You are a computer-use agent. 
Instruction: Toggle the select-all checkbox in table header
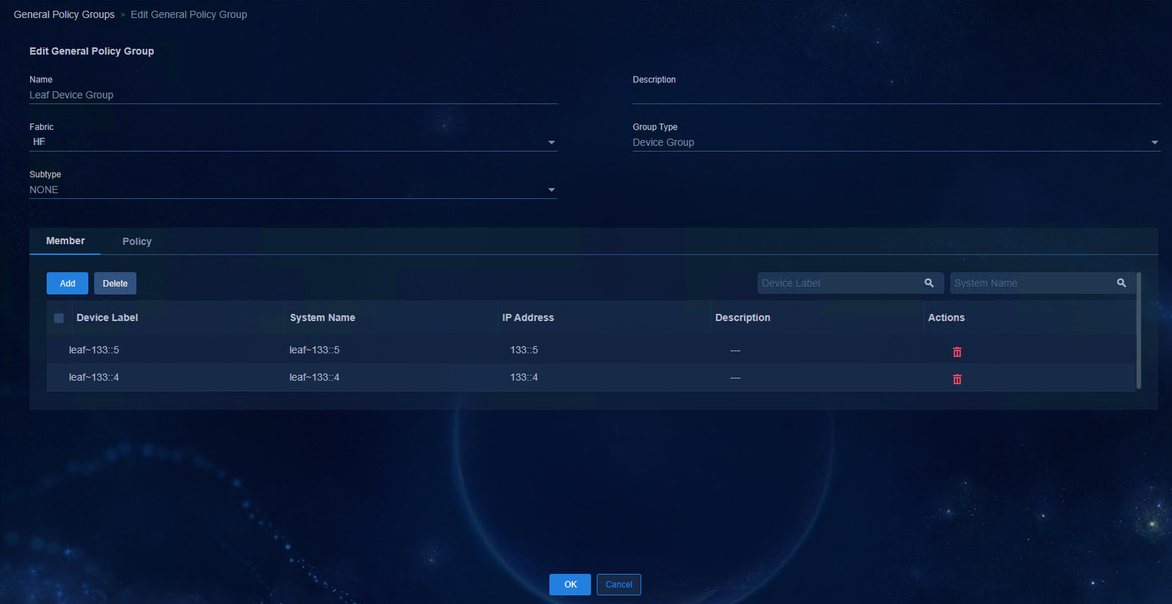click(x=59, y=318)
